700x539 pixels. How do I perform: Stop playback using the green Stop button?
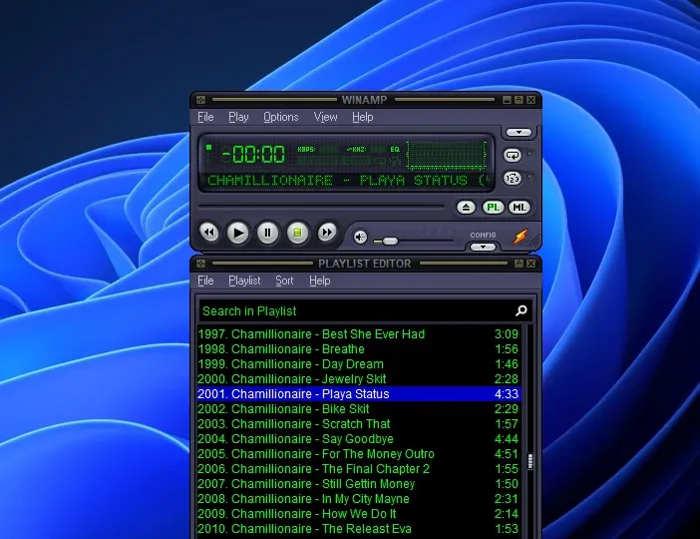[x=297, y=233]
